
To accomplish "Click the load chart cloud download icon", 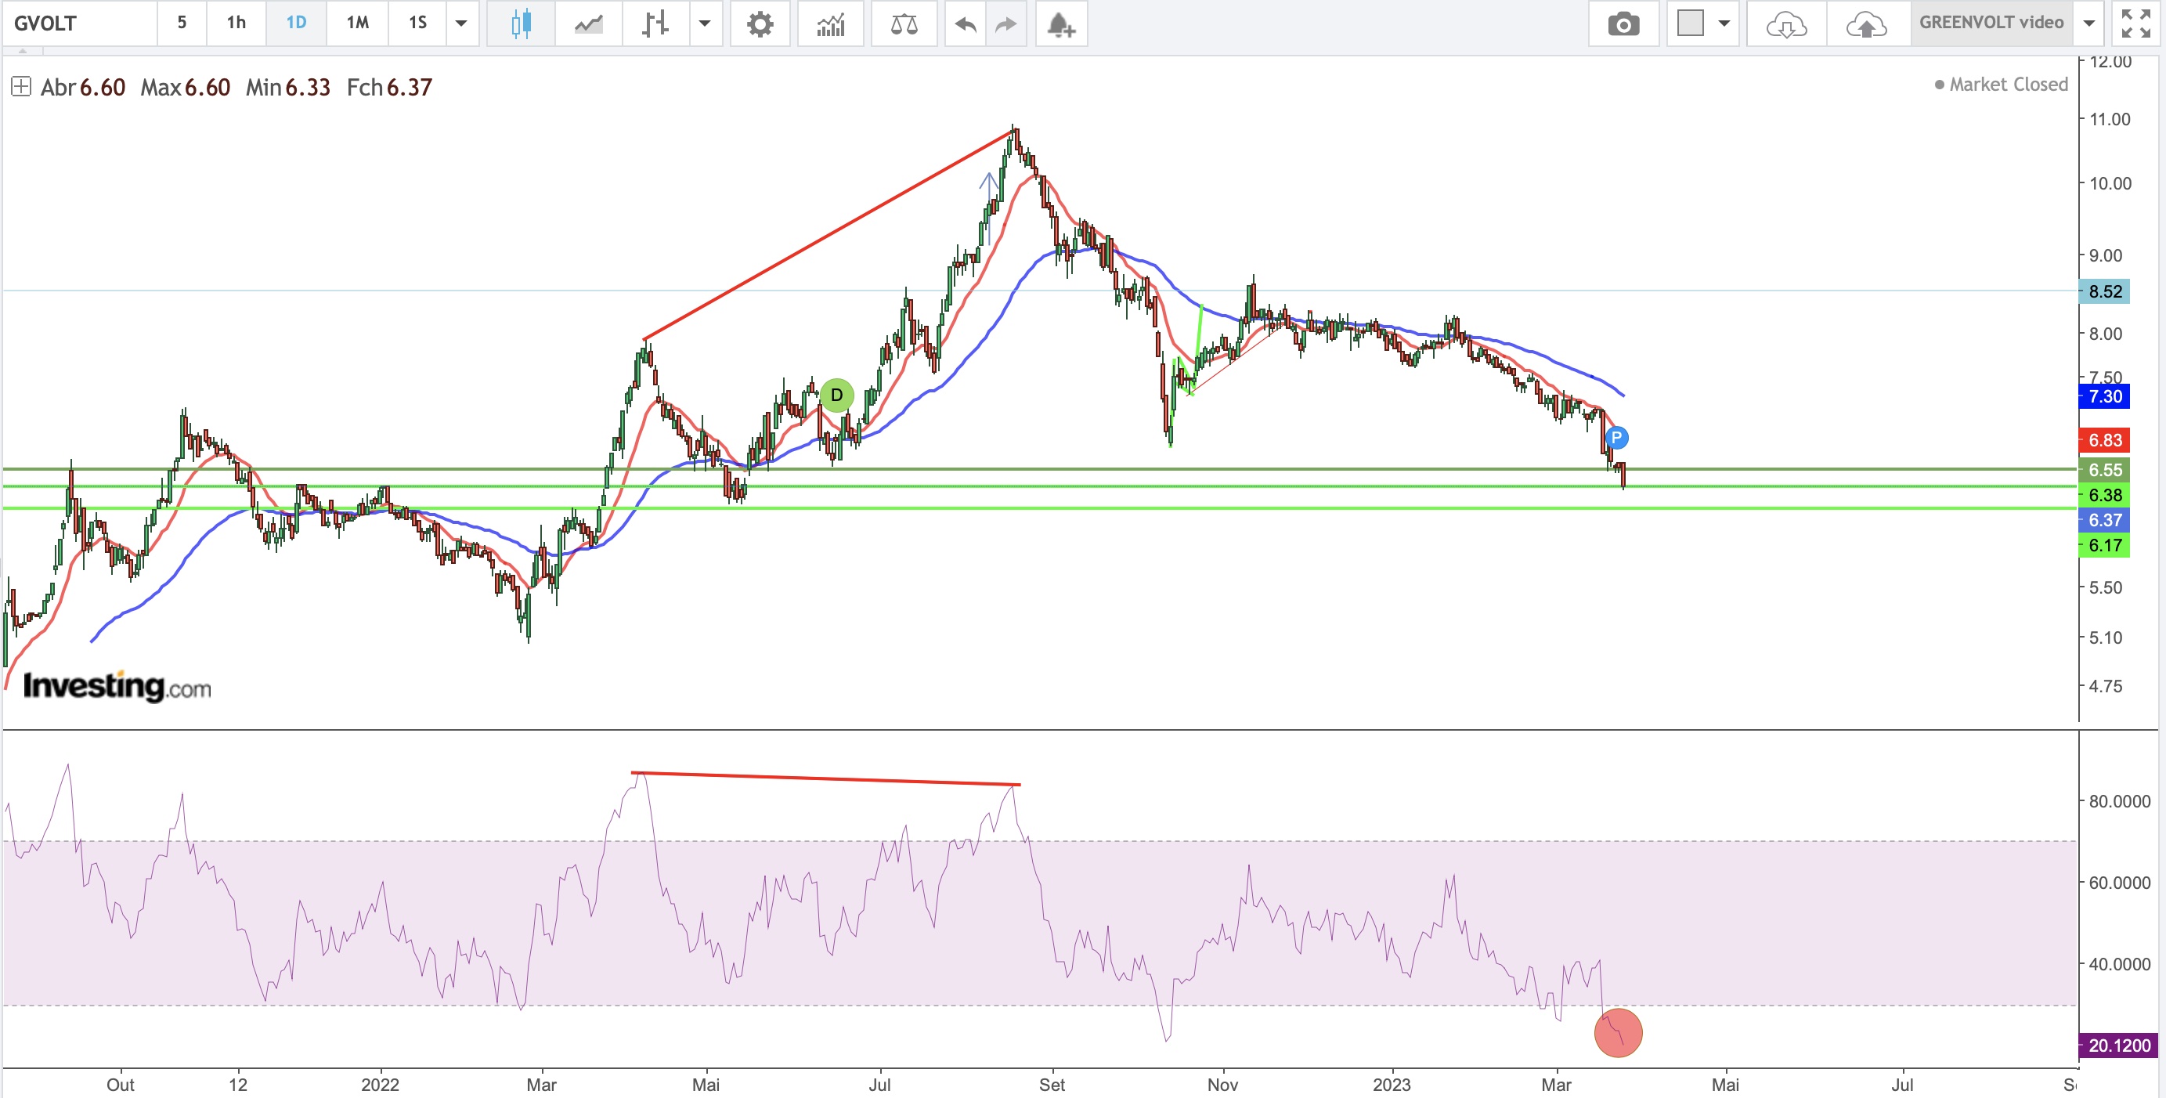I will (1785, 23).
